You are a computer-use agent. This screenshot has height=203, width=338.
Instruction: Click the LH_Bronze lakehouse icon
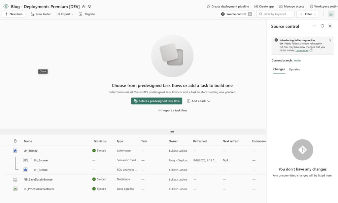[15, 150]
